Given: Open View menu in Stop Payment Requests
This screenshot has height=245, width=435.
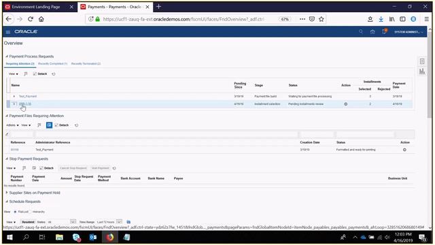Looking at the screenshot, I should [11, 168].
